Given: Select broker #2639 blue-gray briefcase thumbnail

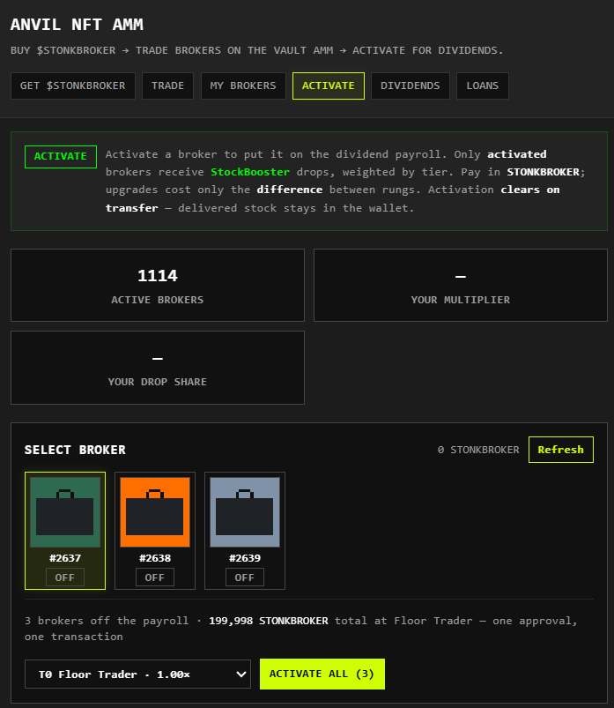Looking at the screenshot, I should tap(245, 512).
